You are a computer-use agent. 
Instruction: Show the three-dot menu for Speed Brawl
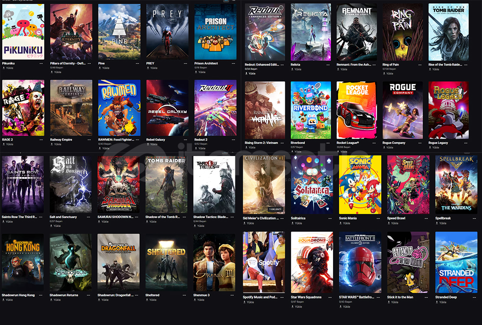(x=426, y=218)
